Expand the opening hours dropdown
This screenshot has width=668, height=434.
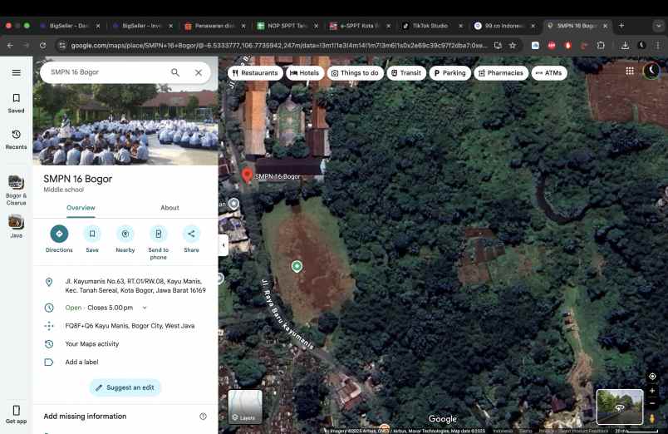tap(145, 308)
